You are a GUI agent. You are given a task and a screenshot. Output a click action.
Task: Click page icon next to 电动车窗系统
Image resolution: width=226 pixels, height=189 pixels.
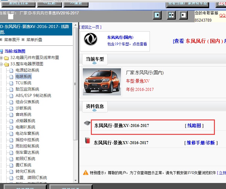11,134
